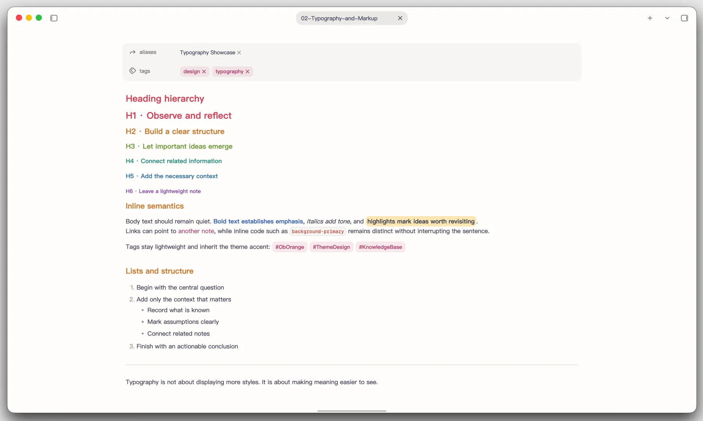703x421 pixels.
Task: Click the Lists and structure heading
Action: [159, 271]
